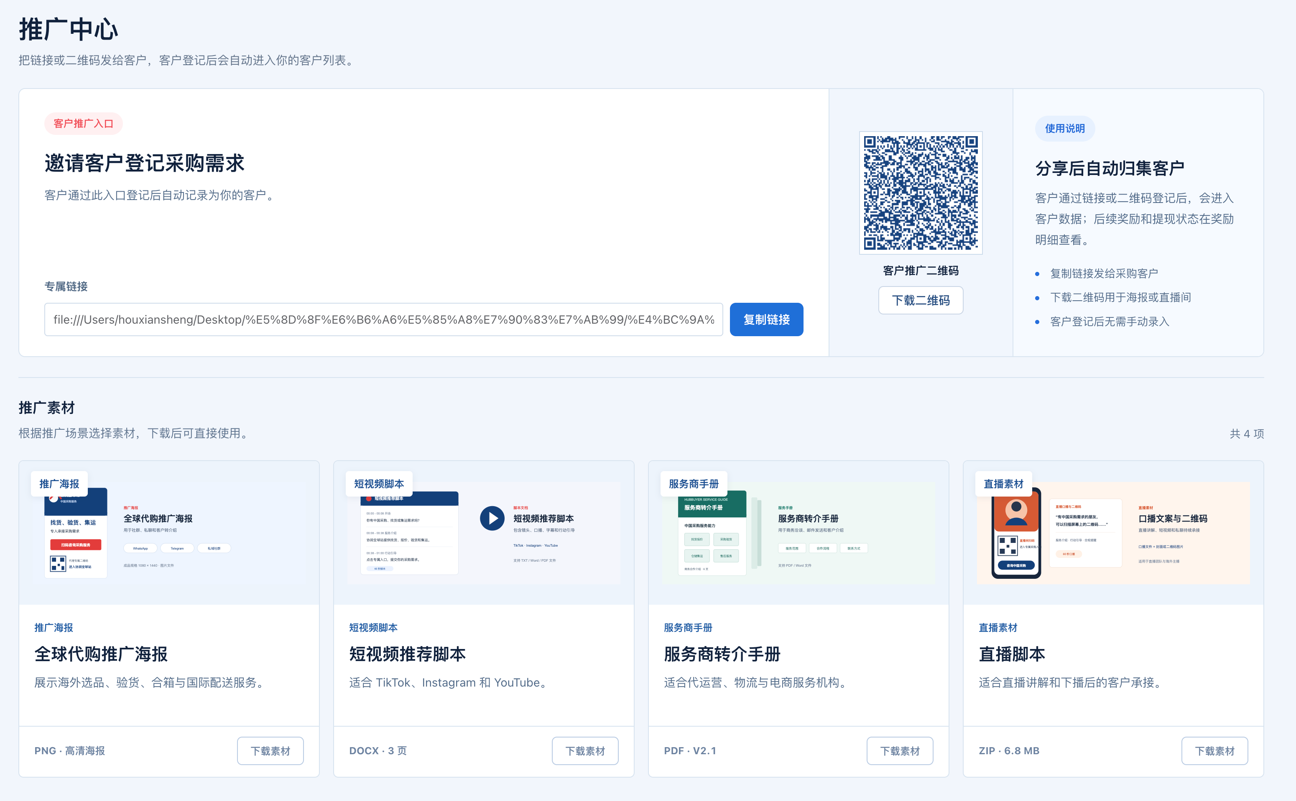Click the PNG · 高清海报 file info
The height and width of the screenshot is (801, 1296).
tap(69, 750)
